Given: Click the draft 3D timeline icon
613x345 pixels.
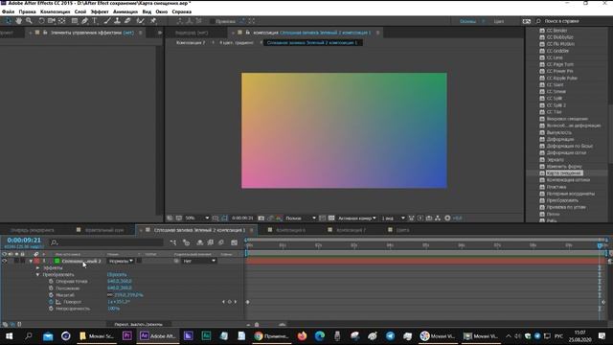Looking at the screenshot, I should click(x=186, y=242).
